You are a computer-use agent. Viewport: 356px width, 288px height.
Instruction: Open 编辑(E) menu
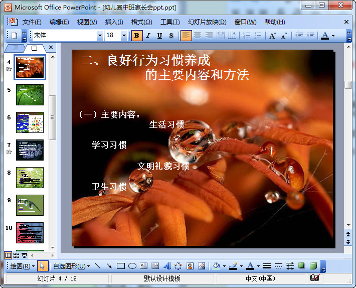click(59, 22)
